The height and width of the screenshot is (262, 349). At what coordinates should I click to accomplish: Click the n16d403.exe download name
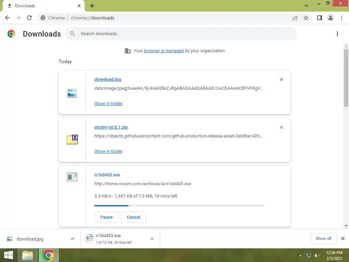point(107,175)
